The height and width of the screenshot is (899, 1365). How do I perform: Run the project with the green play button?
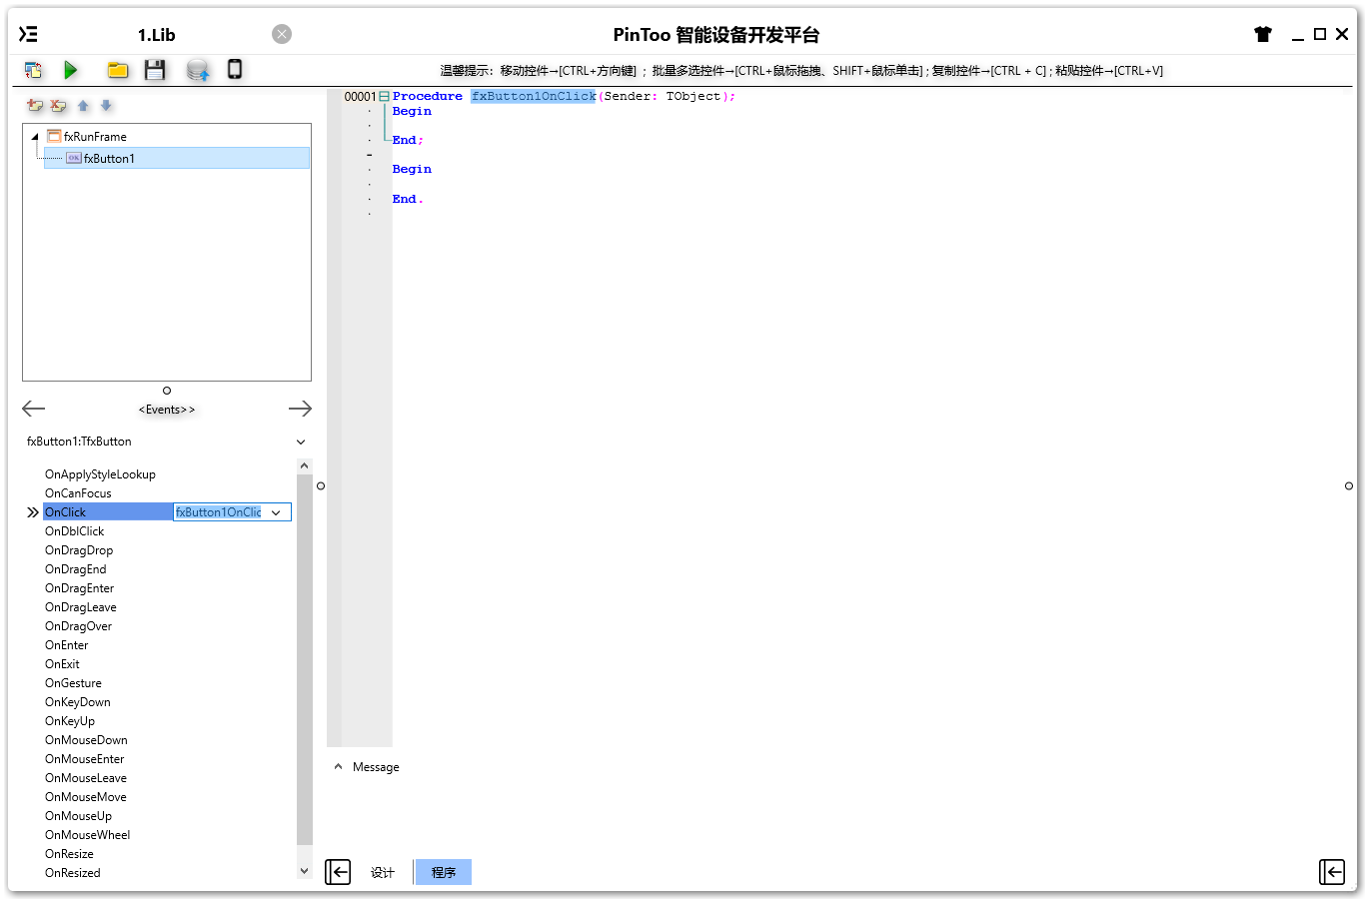coord(71,70)
